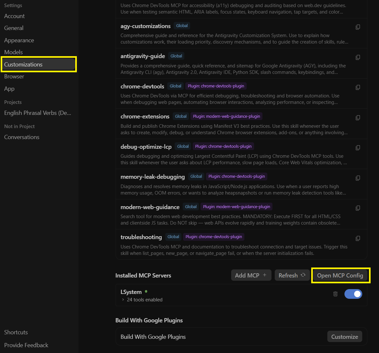Image resolution: width=379 pixels, height=353 pixels.
Task: Click the antigravity-guide skill title
Action: pyautogui.click(x=143, y=56)
